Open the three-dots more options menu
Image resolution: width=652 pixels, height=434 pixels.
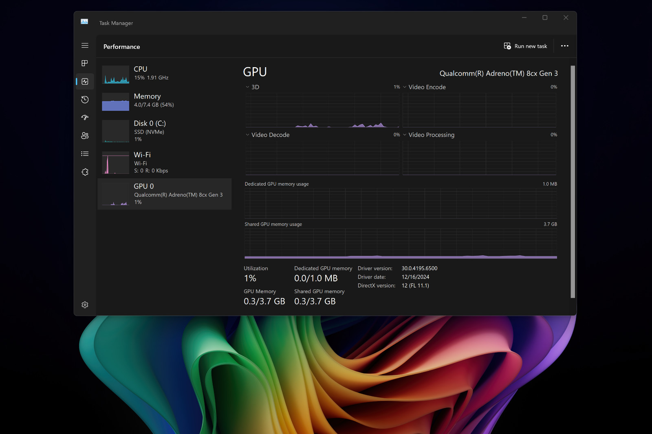(x=564, y=46)
